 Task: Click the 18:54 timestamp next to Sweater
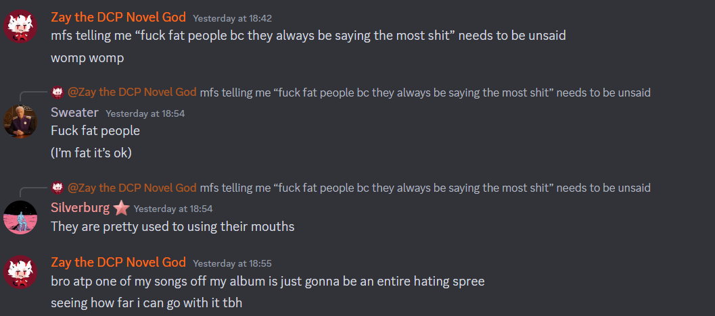pos(145,113)
